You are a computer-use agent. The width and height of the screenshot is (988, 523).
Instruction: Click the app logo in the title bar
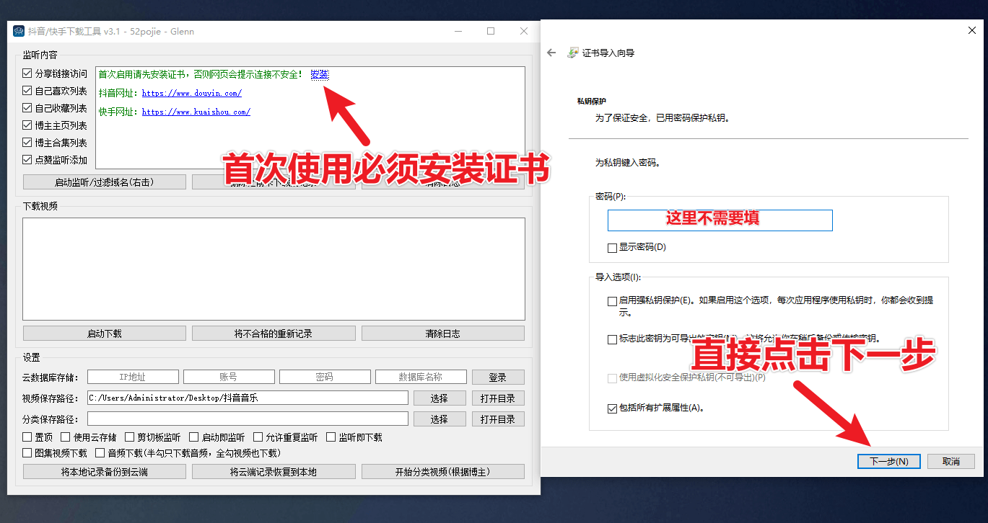[x=19, y=30]
